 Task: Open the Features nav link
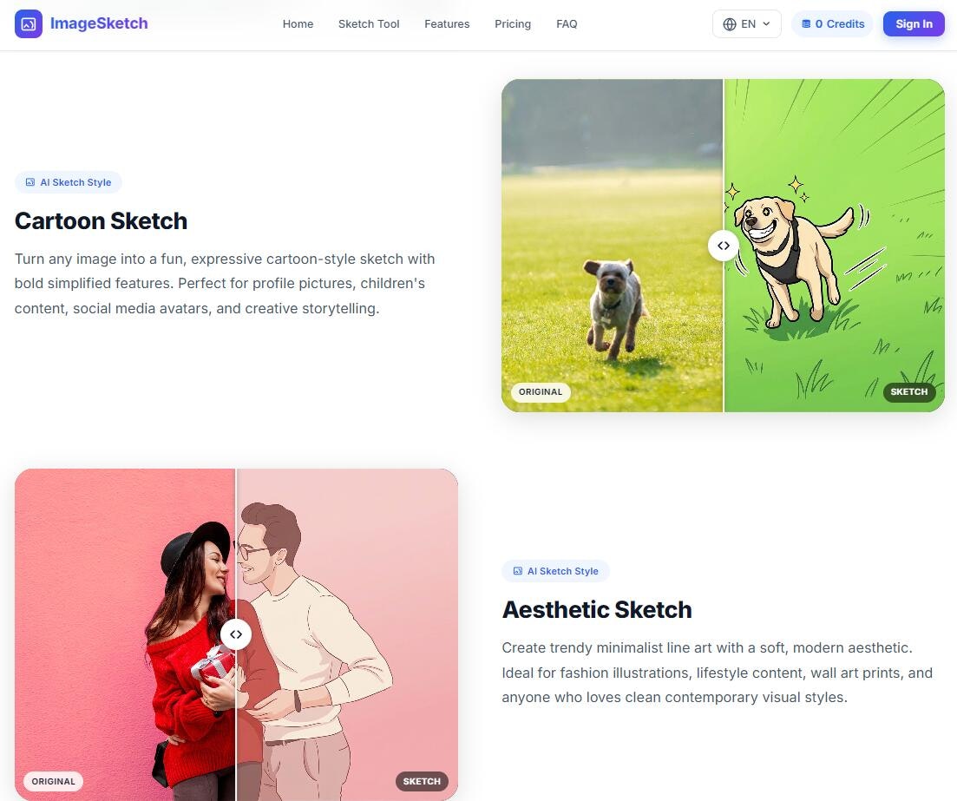pos(447,23)
